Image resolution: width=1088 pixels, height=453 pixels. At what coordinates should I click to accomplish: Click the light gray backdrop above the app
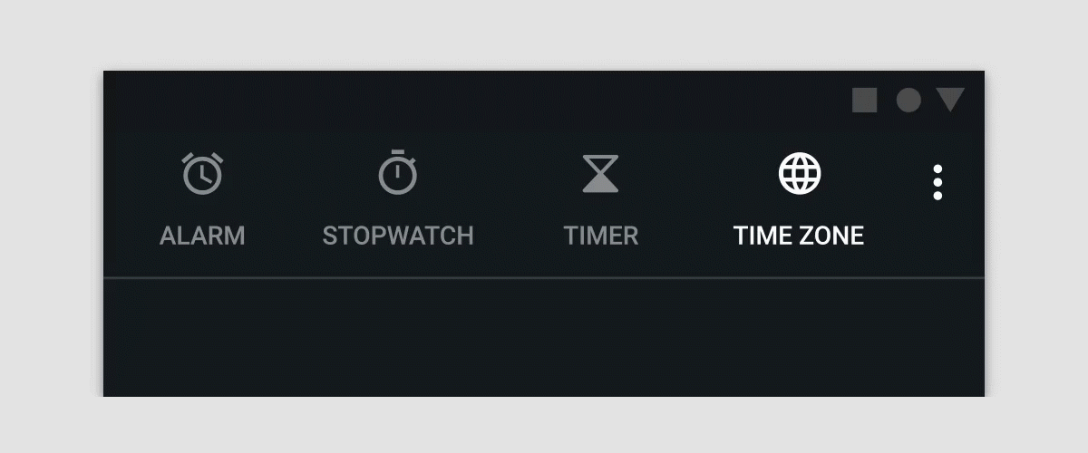(544, 34)
